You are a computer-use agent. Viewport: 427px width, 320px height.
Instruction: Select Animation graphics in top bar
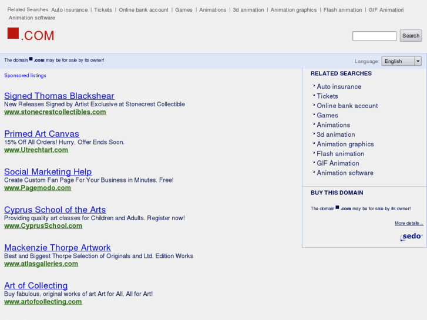tap(294, 10)
